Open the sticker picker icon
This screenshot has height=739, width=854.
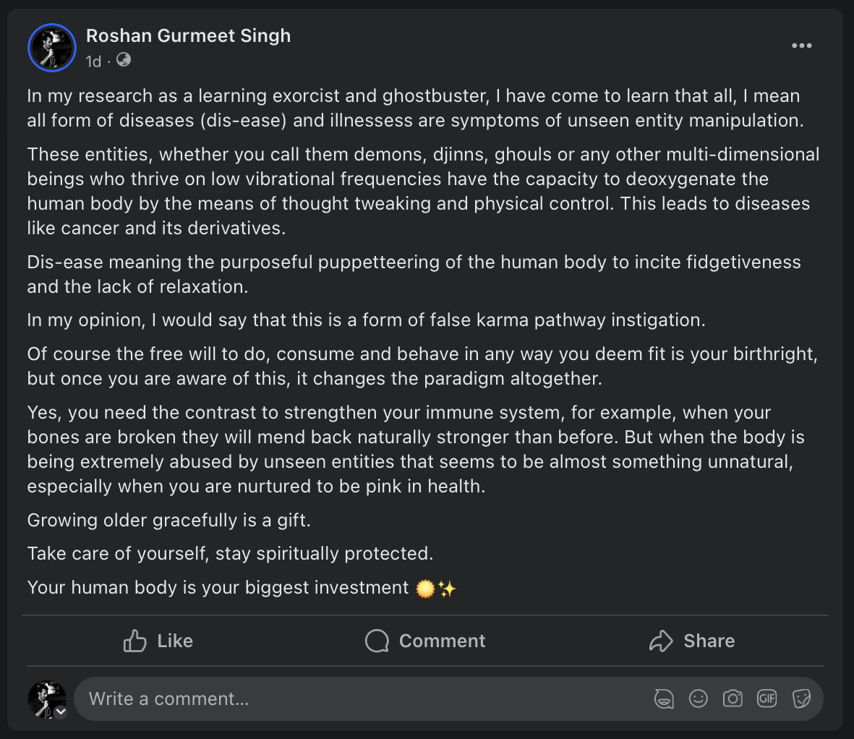click(x=801, y=699)
